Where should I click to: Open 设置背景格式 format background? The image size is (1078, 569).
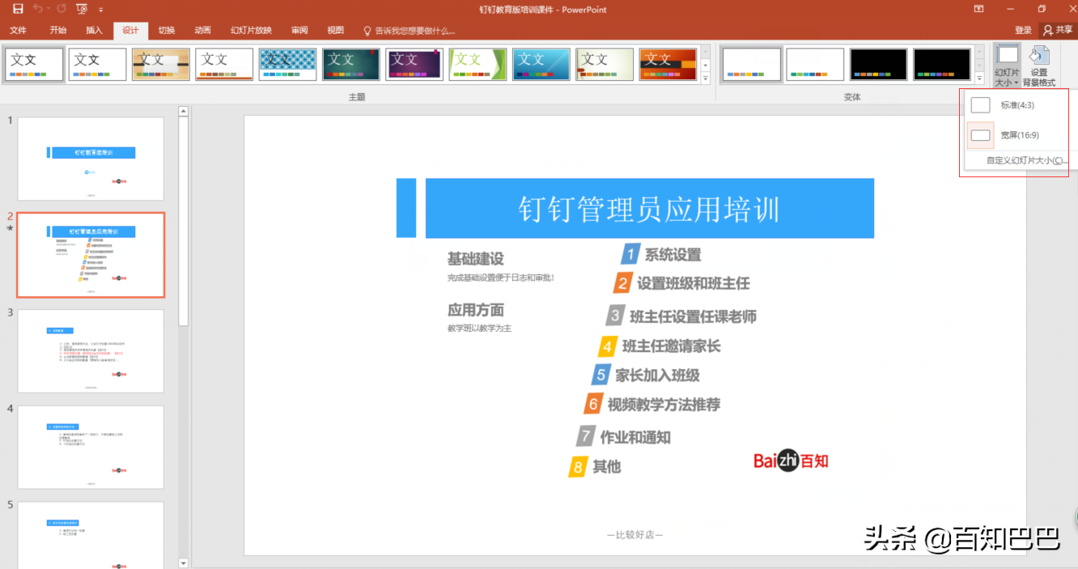[1039, 66]
